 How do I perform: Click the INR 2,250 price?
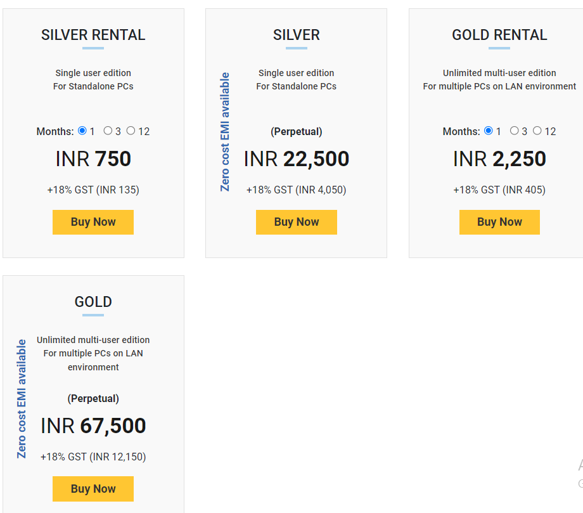(x=499, y=159)
